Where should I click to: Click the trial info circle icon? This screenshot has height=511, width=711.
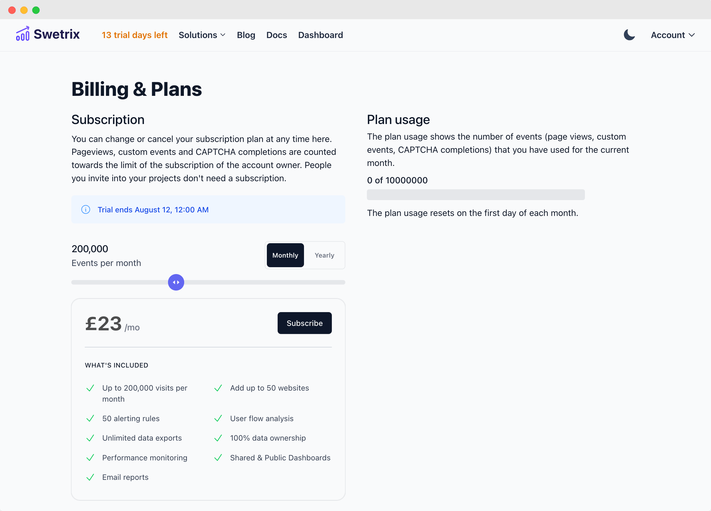pos(86,209)
